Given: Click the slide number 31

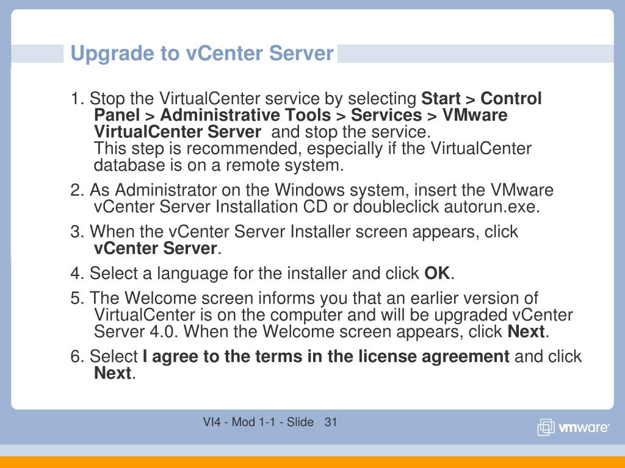Looking at the screenshot, I should (331, 422).
